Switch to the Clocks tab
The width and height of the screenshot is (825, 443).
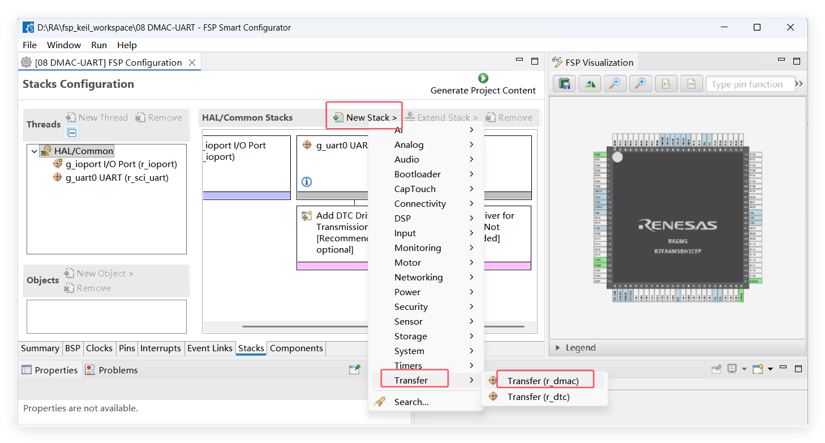click(x=100, y=348)
